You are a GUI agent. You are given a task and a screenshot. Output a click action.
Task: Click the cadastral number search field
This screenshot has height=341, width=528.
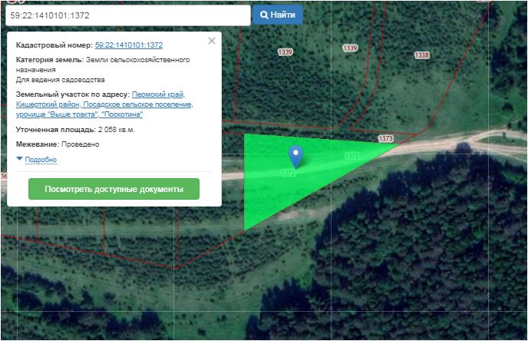(x=128, y=15)
